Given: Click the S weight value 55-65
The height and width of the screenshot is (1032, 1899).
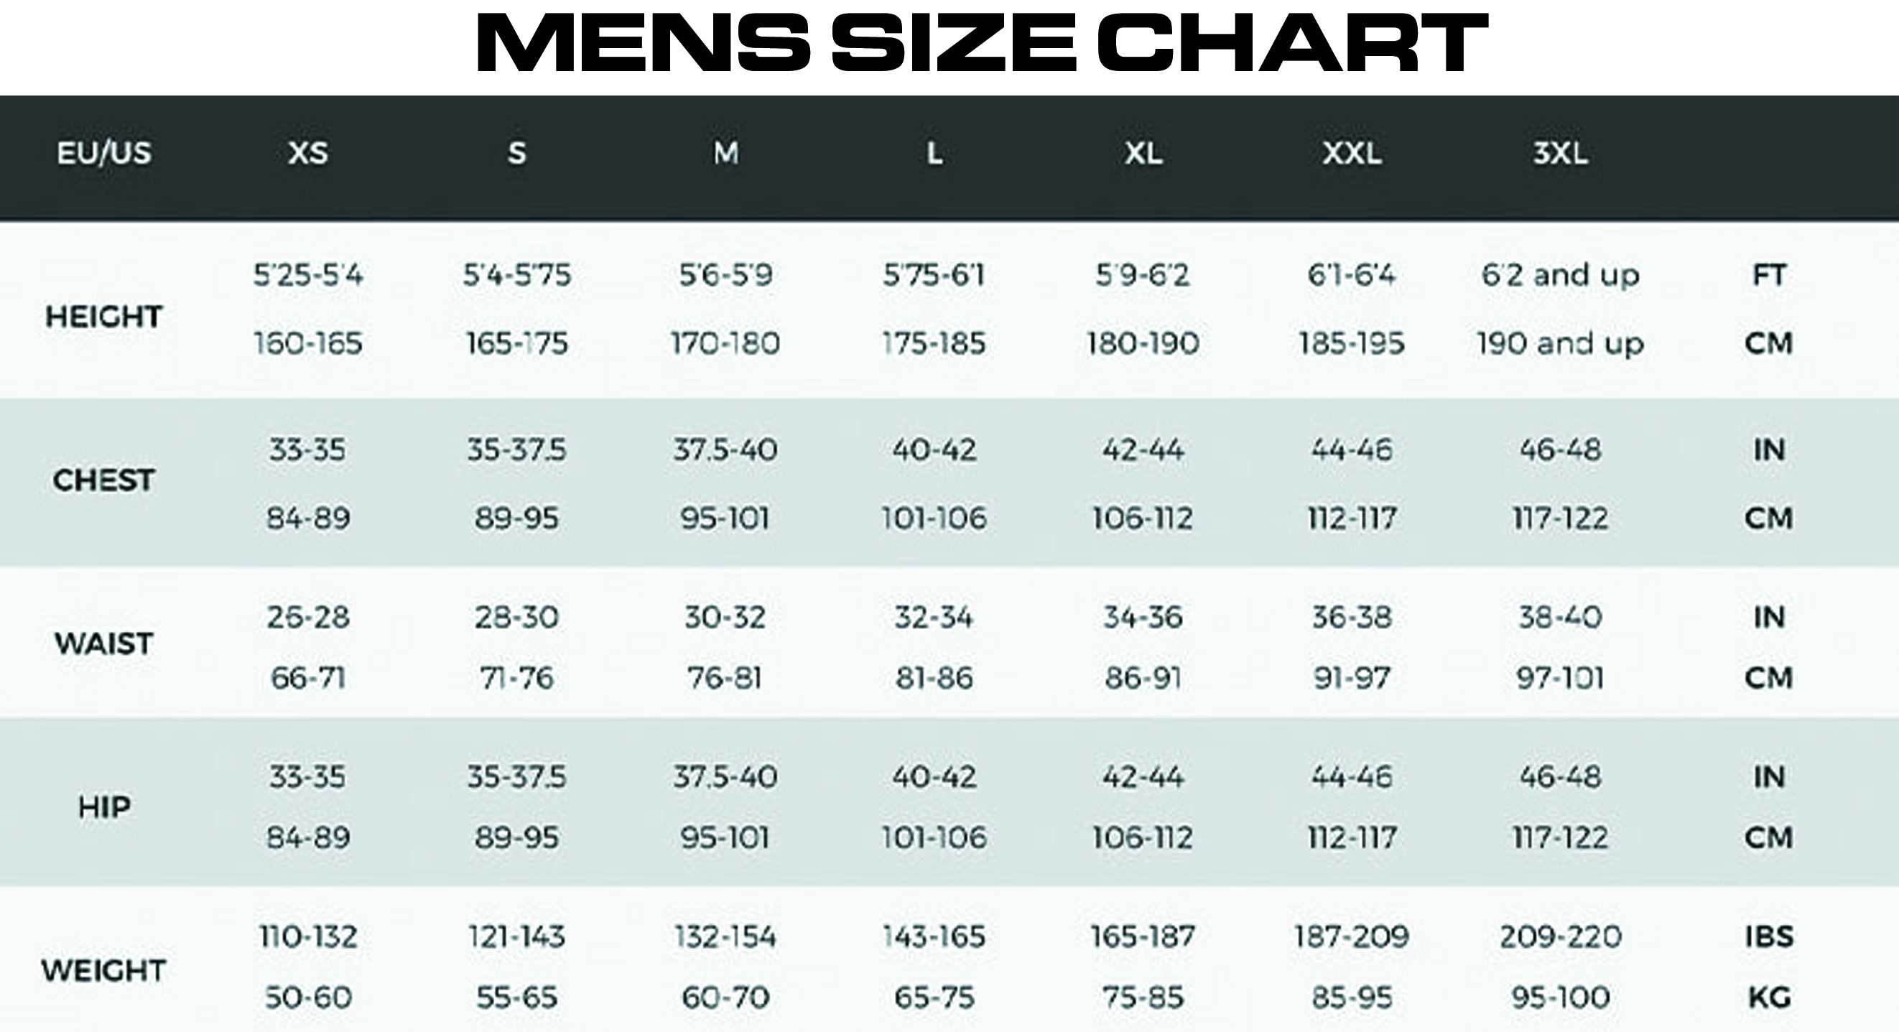Looking at the screenshot, I should pyautogui.click(x=517, y=999).
